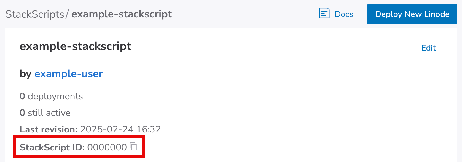Click the breadcrumb slash separator

pos(67,14)
